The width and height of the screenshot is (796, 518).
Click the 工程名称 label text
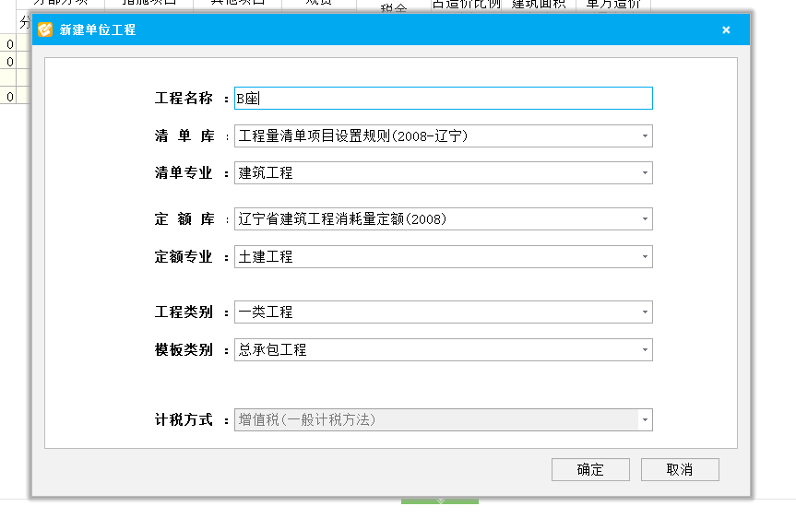click(x=184, y=98)
